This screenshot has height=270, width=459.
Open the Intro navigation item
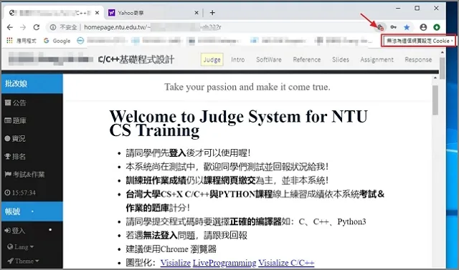pyautogui.click(x=237, y=59)
